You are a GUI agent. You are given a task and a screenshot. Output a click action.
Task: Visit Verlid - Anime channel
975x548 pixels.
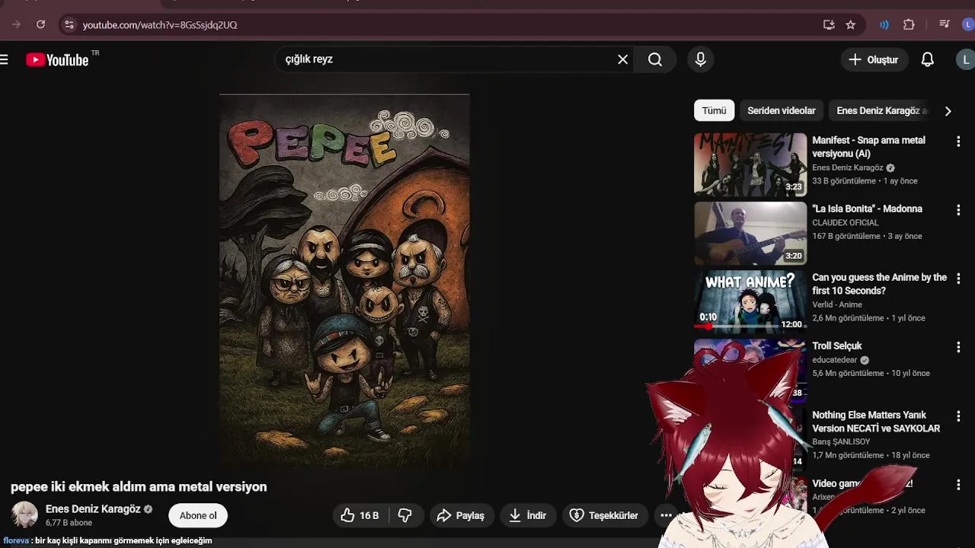[836, 304]
